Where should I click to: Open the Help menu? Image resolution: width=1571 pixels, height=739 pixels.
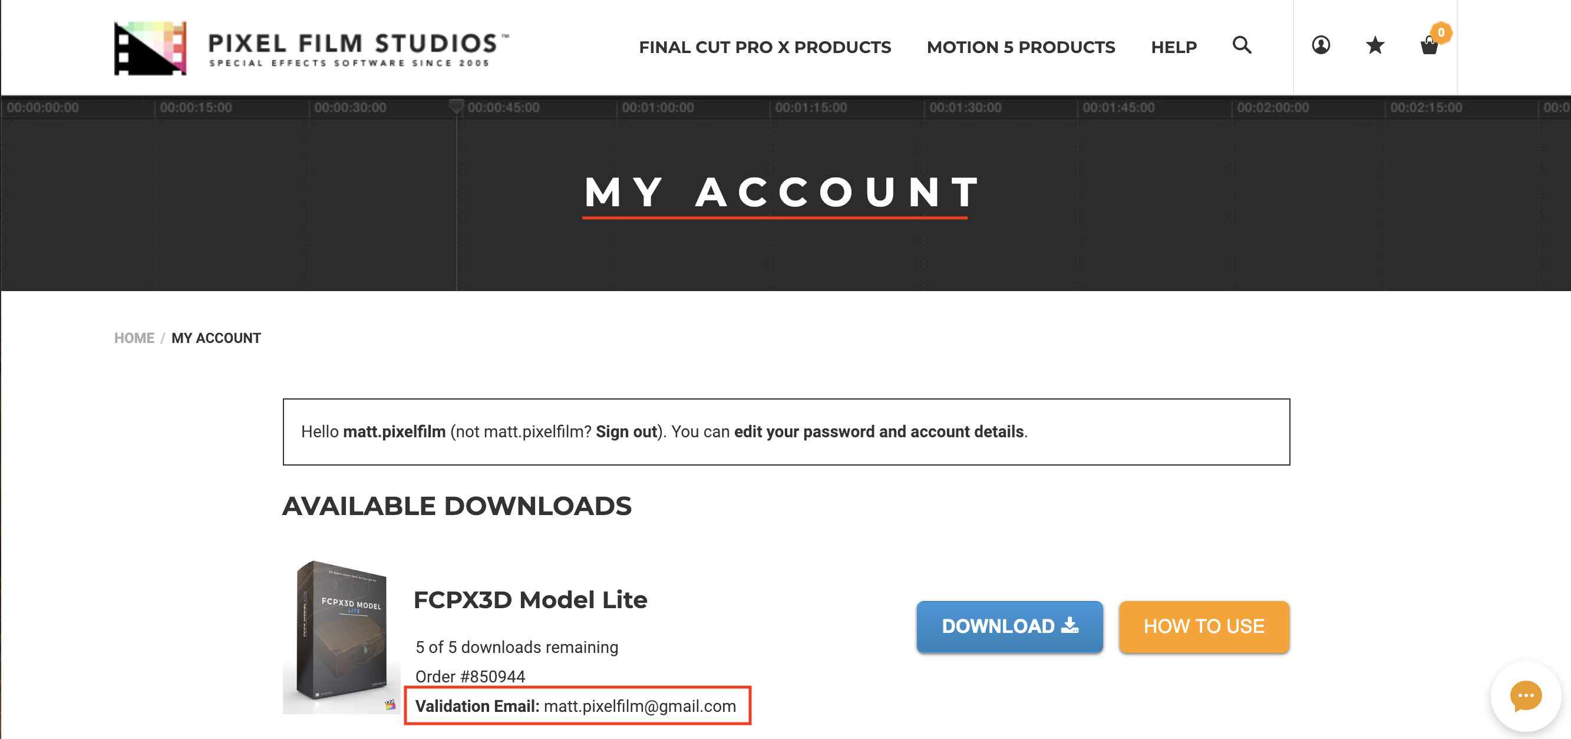point(1173,47)
